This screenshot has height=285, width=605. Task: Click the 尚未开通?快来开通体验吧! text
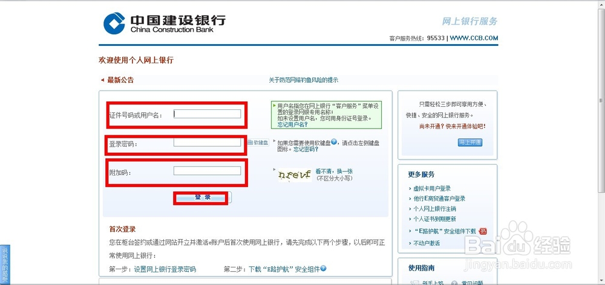point(453,126)
